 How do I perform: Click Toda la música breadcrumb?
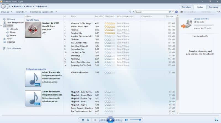point(42,6)
